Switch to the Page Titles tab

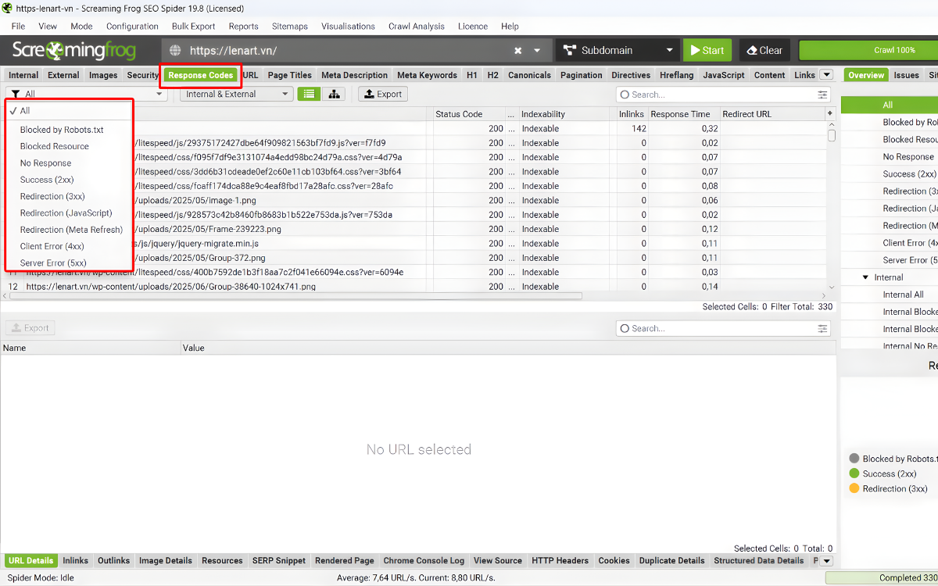pos(289,75)
